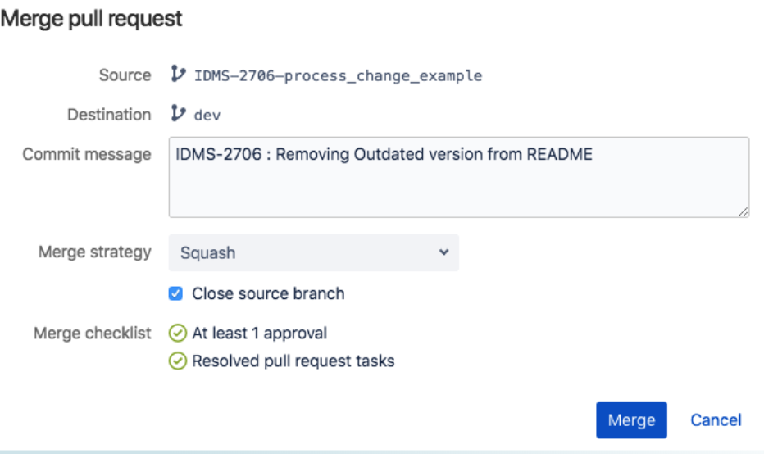The image size is (764, 454).
Task: Click the chevron arrow in the Merge strategy selector
Action: tap(443, 252)
